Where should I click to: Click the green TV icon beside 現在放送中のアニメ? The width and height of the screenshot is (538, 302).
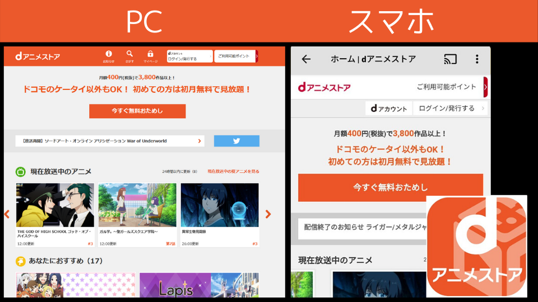coord(21,172)
